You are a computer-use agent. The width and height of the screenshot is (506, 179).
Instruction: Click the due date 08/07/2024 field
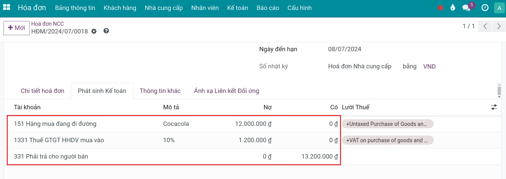point(345,49)
